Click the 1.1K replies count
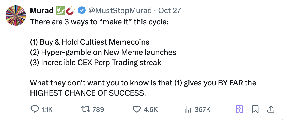The image size is (283, 120). pos(46,110)
